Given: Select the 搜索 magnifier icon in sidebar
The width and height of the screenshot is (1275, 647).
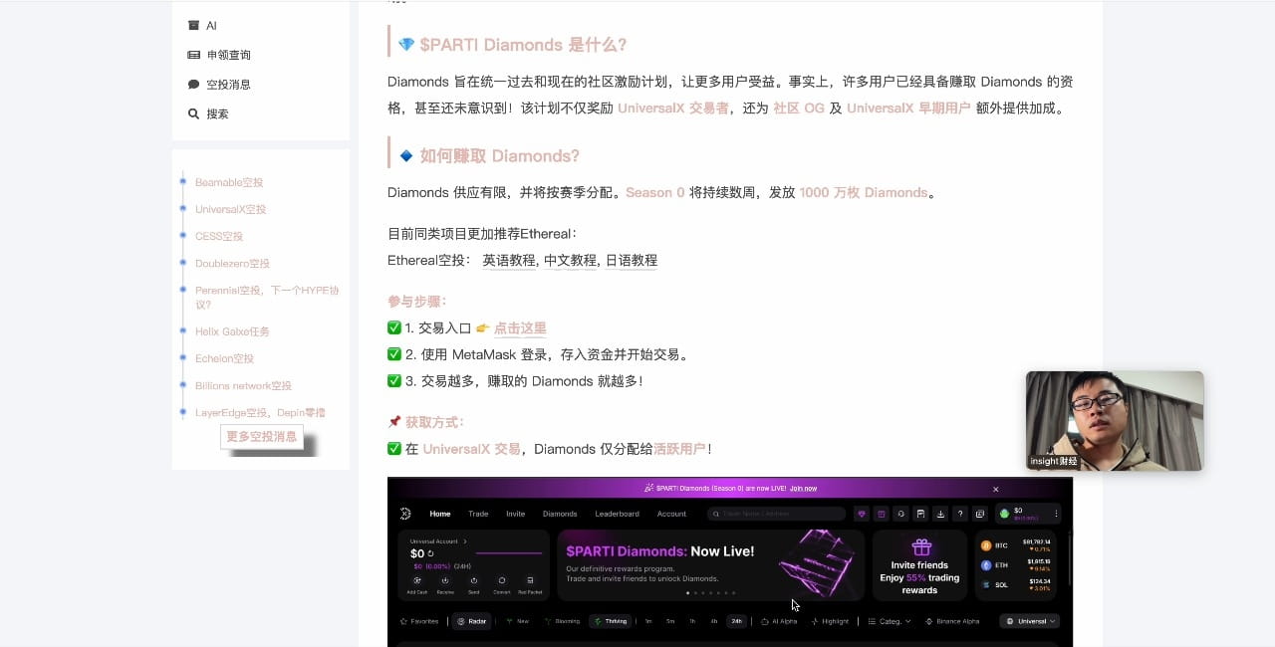Looking at the screenshot, I should (194, 113).
